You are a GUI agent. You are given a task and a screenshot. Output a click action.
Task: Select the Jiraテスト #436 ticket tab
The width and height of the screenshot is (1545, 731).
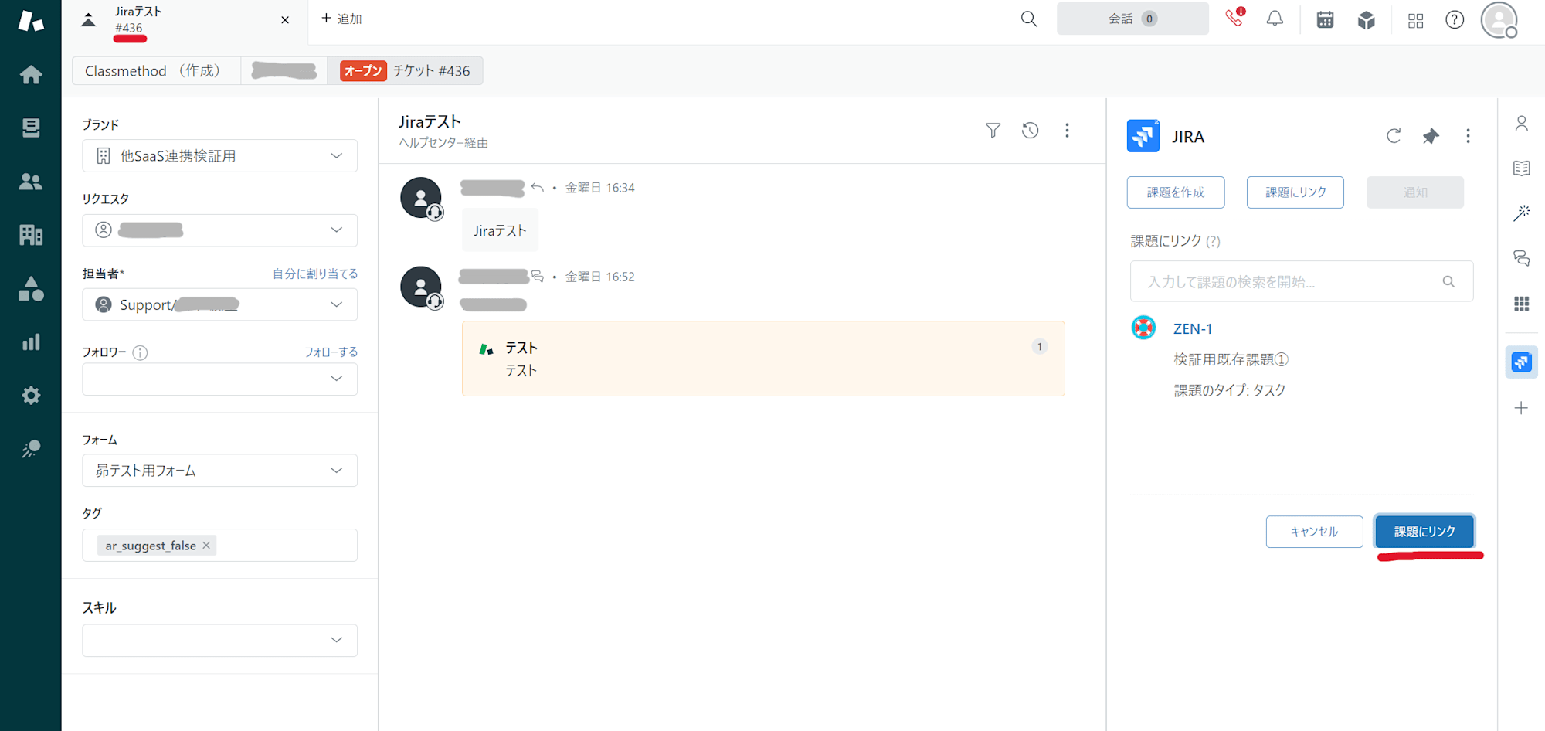pos(185,20)
